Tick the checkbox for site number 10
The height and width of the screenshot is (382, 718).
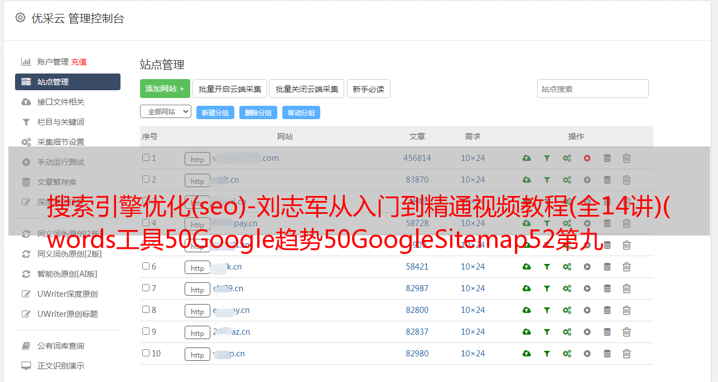click(146, 353)
